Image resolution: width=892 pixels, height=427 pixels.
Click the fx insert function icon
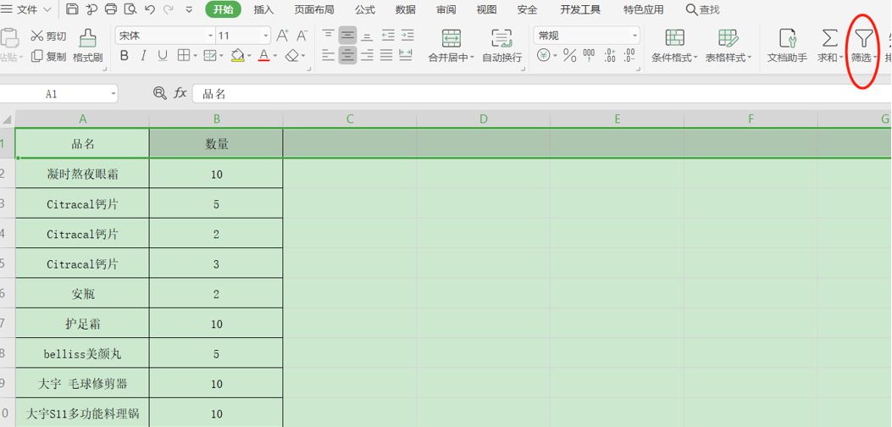click(x=180, y=93)
